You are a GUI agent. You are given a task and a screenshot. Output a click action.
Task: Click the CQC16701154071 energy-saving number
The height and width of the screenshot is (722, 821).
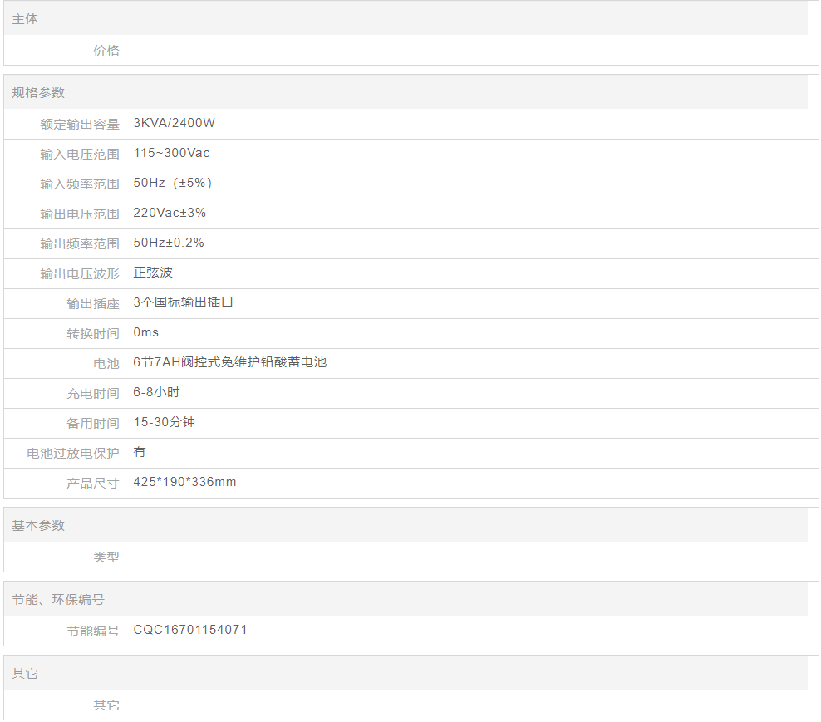tap(190, 630)
